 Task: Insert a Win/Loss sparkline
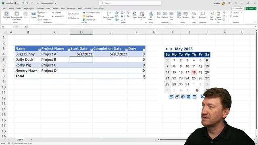(x=171, y=15)
